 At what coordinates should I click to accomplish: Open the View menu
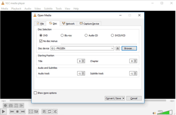point(67,9)
